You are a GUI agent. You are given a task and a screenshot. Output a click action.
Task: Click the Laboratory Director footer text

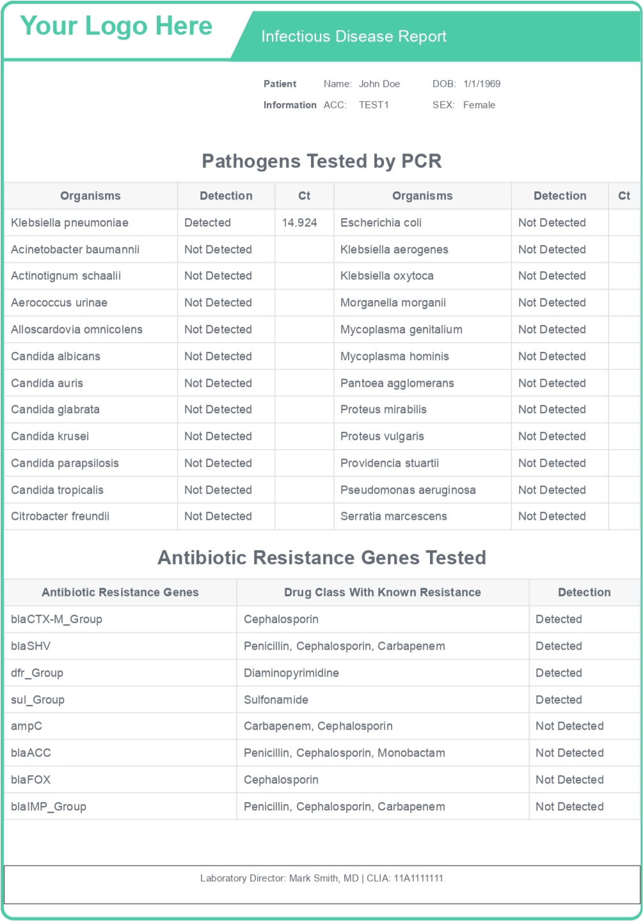[x=321, y=878]
